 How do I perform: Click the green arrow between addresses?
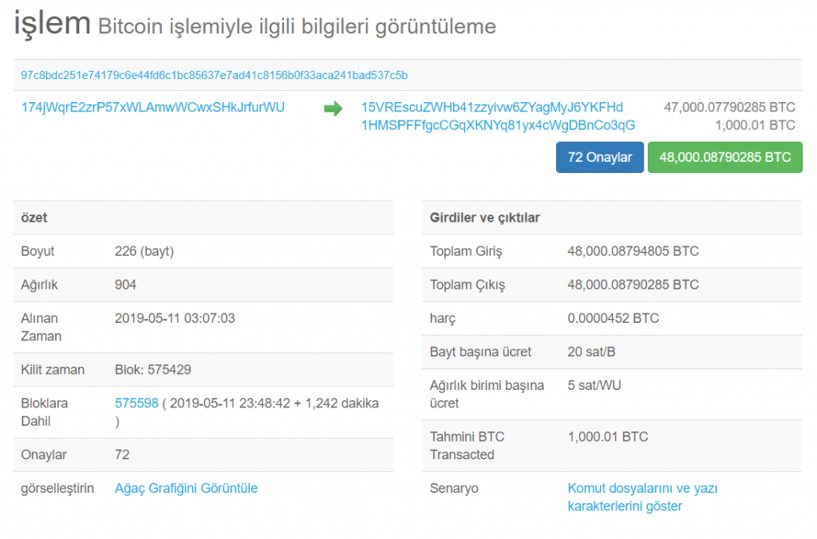333,108
